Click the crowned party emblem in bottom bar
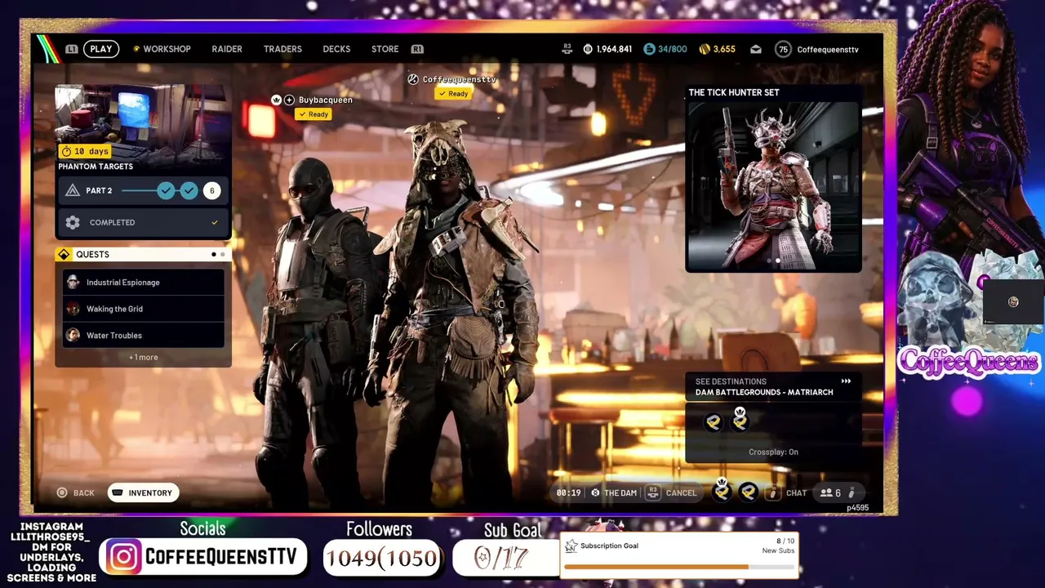Viewport: 1045px width, 588px height. (x=722, y=490)
